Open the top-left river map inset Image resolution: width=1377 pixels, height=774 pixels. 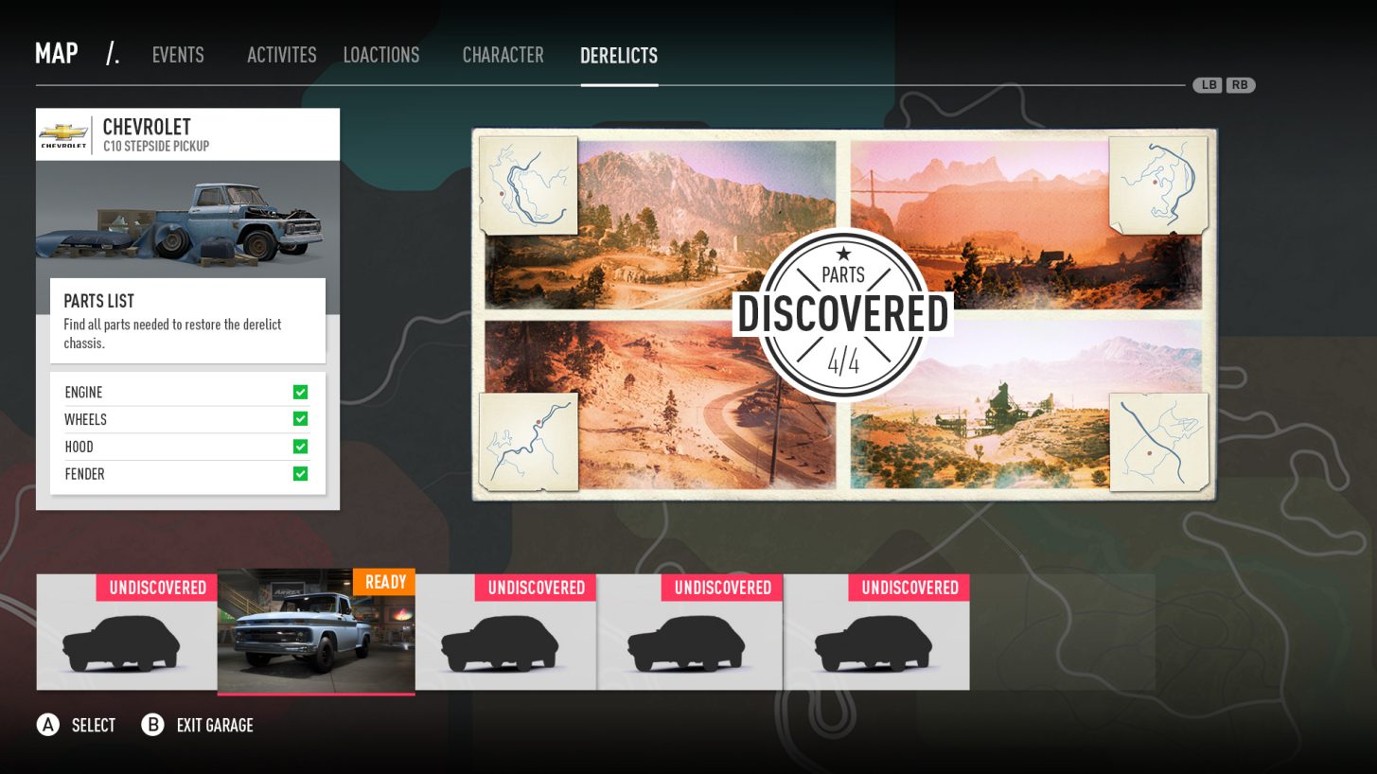[x=527, y=184]
